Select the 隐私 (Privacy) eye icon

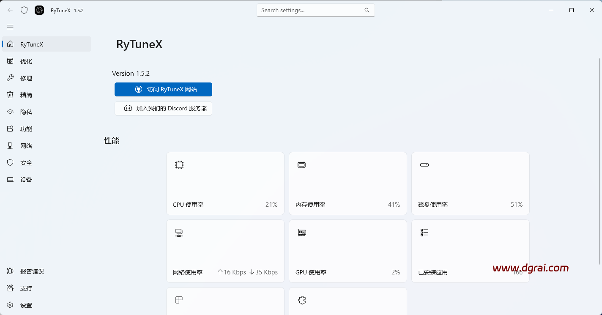pyautogui.click(x=10, y=112)
